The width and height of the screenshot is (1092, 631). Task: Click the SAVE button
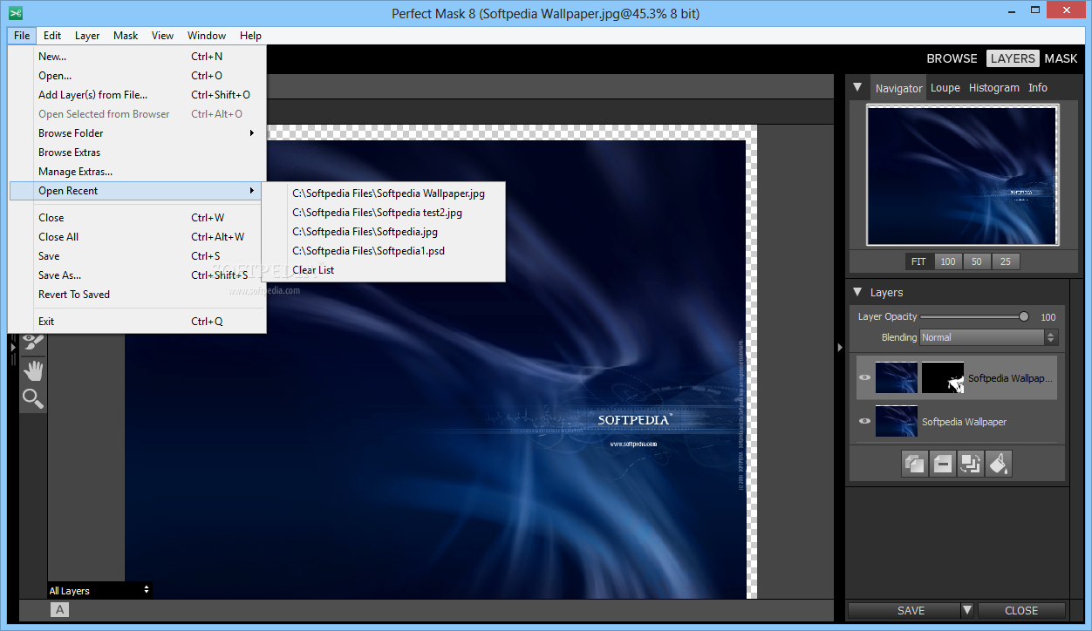pos(904,610)
